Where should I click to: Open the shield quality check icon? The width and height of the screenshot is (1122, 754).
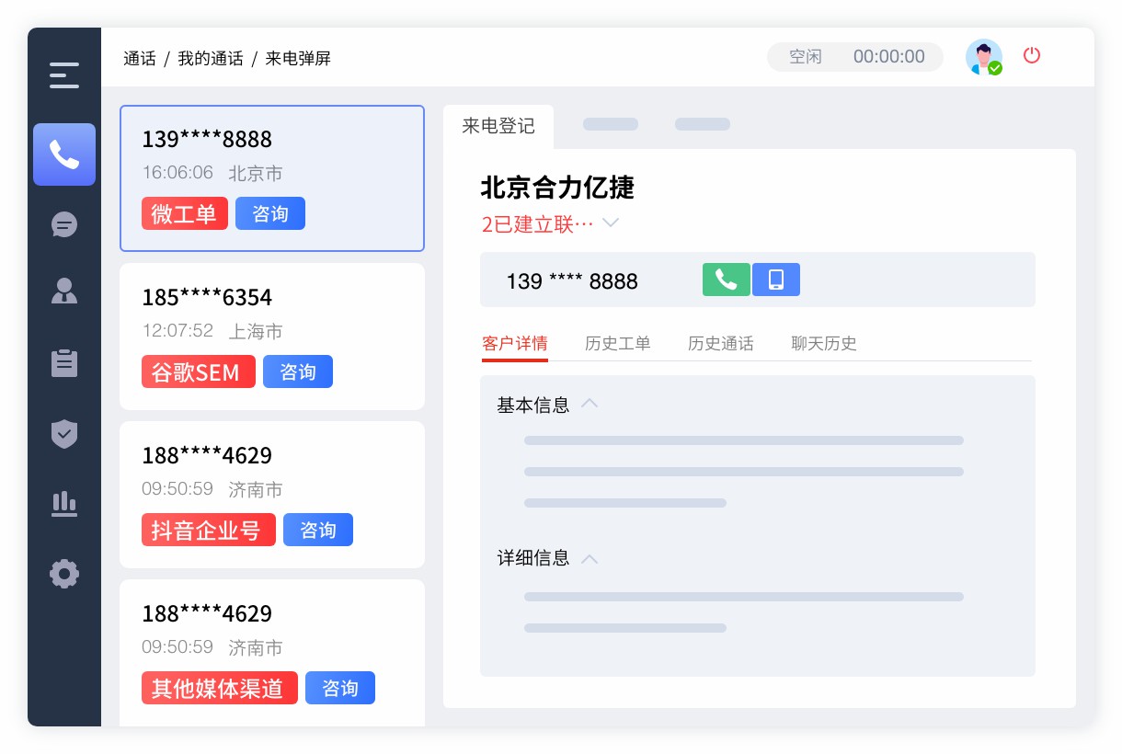(x=64, y=433)
